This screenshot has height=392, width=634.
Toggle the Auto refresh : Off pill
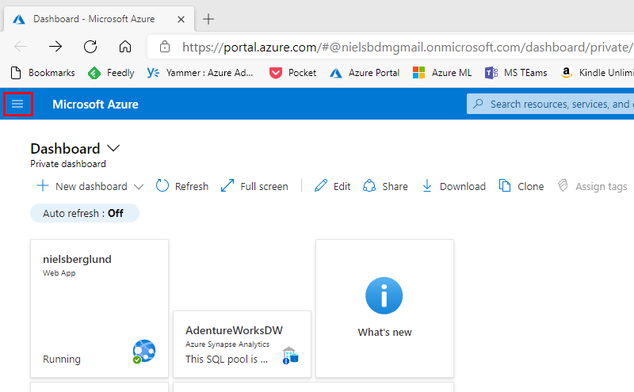(85, 213)
